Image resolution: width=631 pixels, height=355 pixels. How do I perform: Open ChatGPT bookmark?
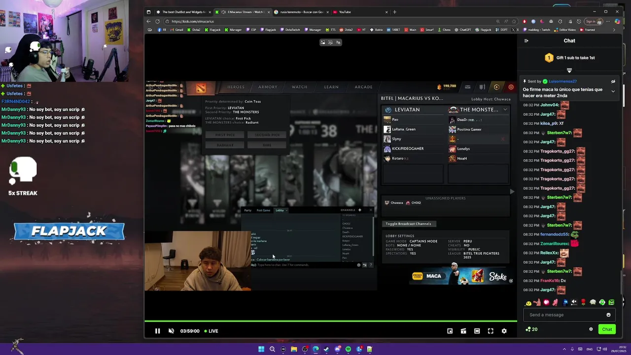coord(462,30)
